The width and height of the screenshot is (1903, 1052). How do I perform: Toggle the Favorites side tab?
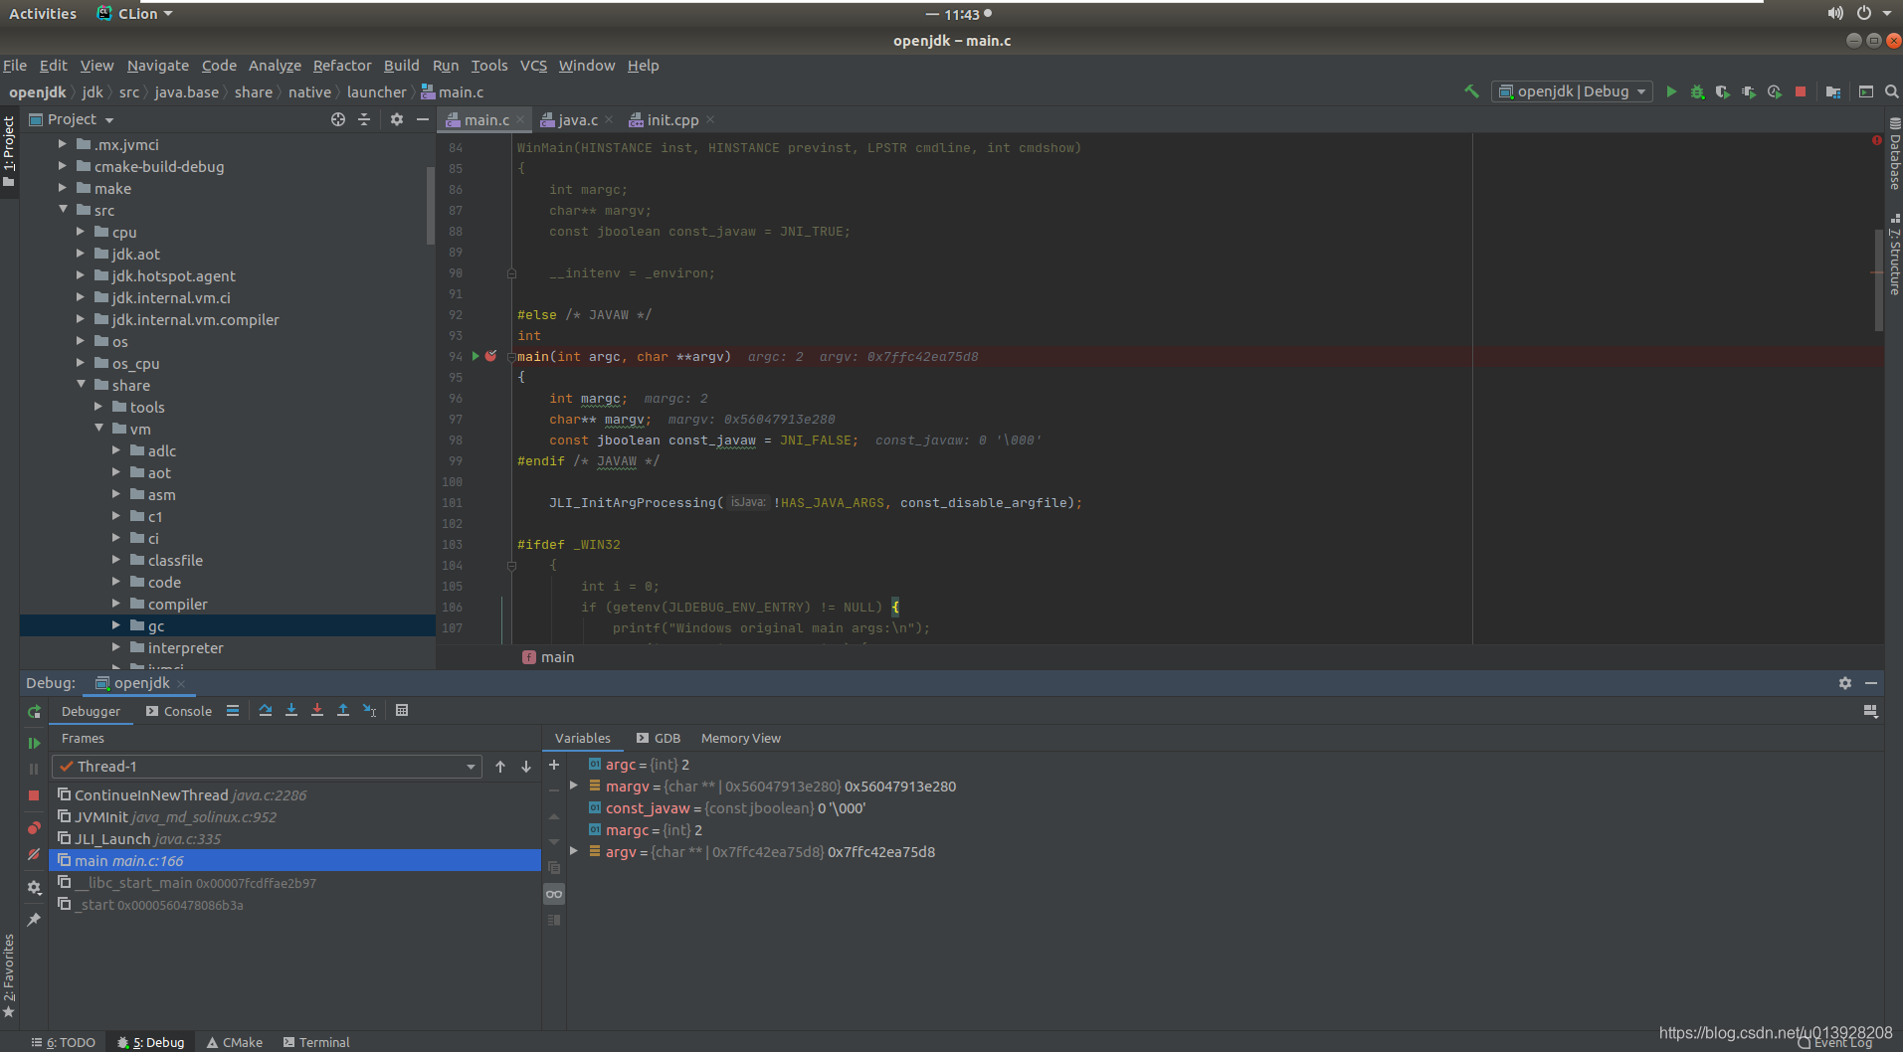[x=9, y=974]
